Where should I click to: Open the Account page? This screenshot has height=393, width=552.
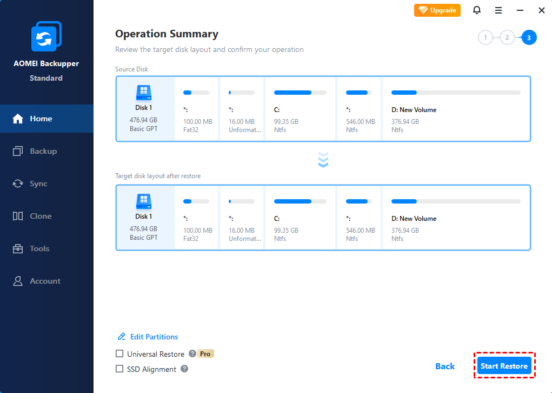[46, 281]
